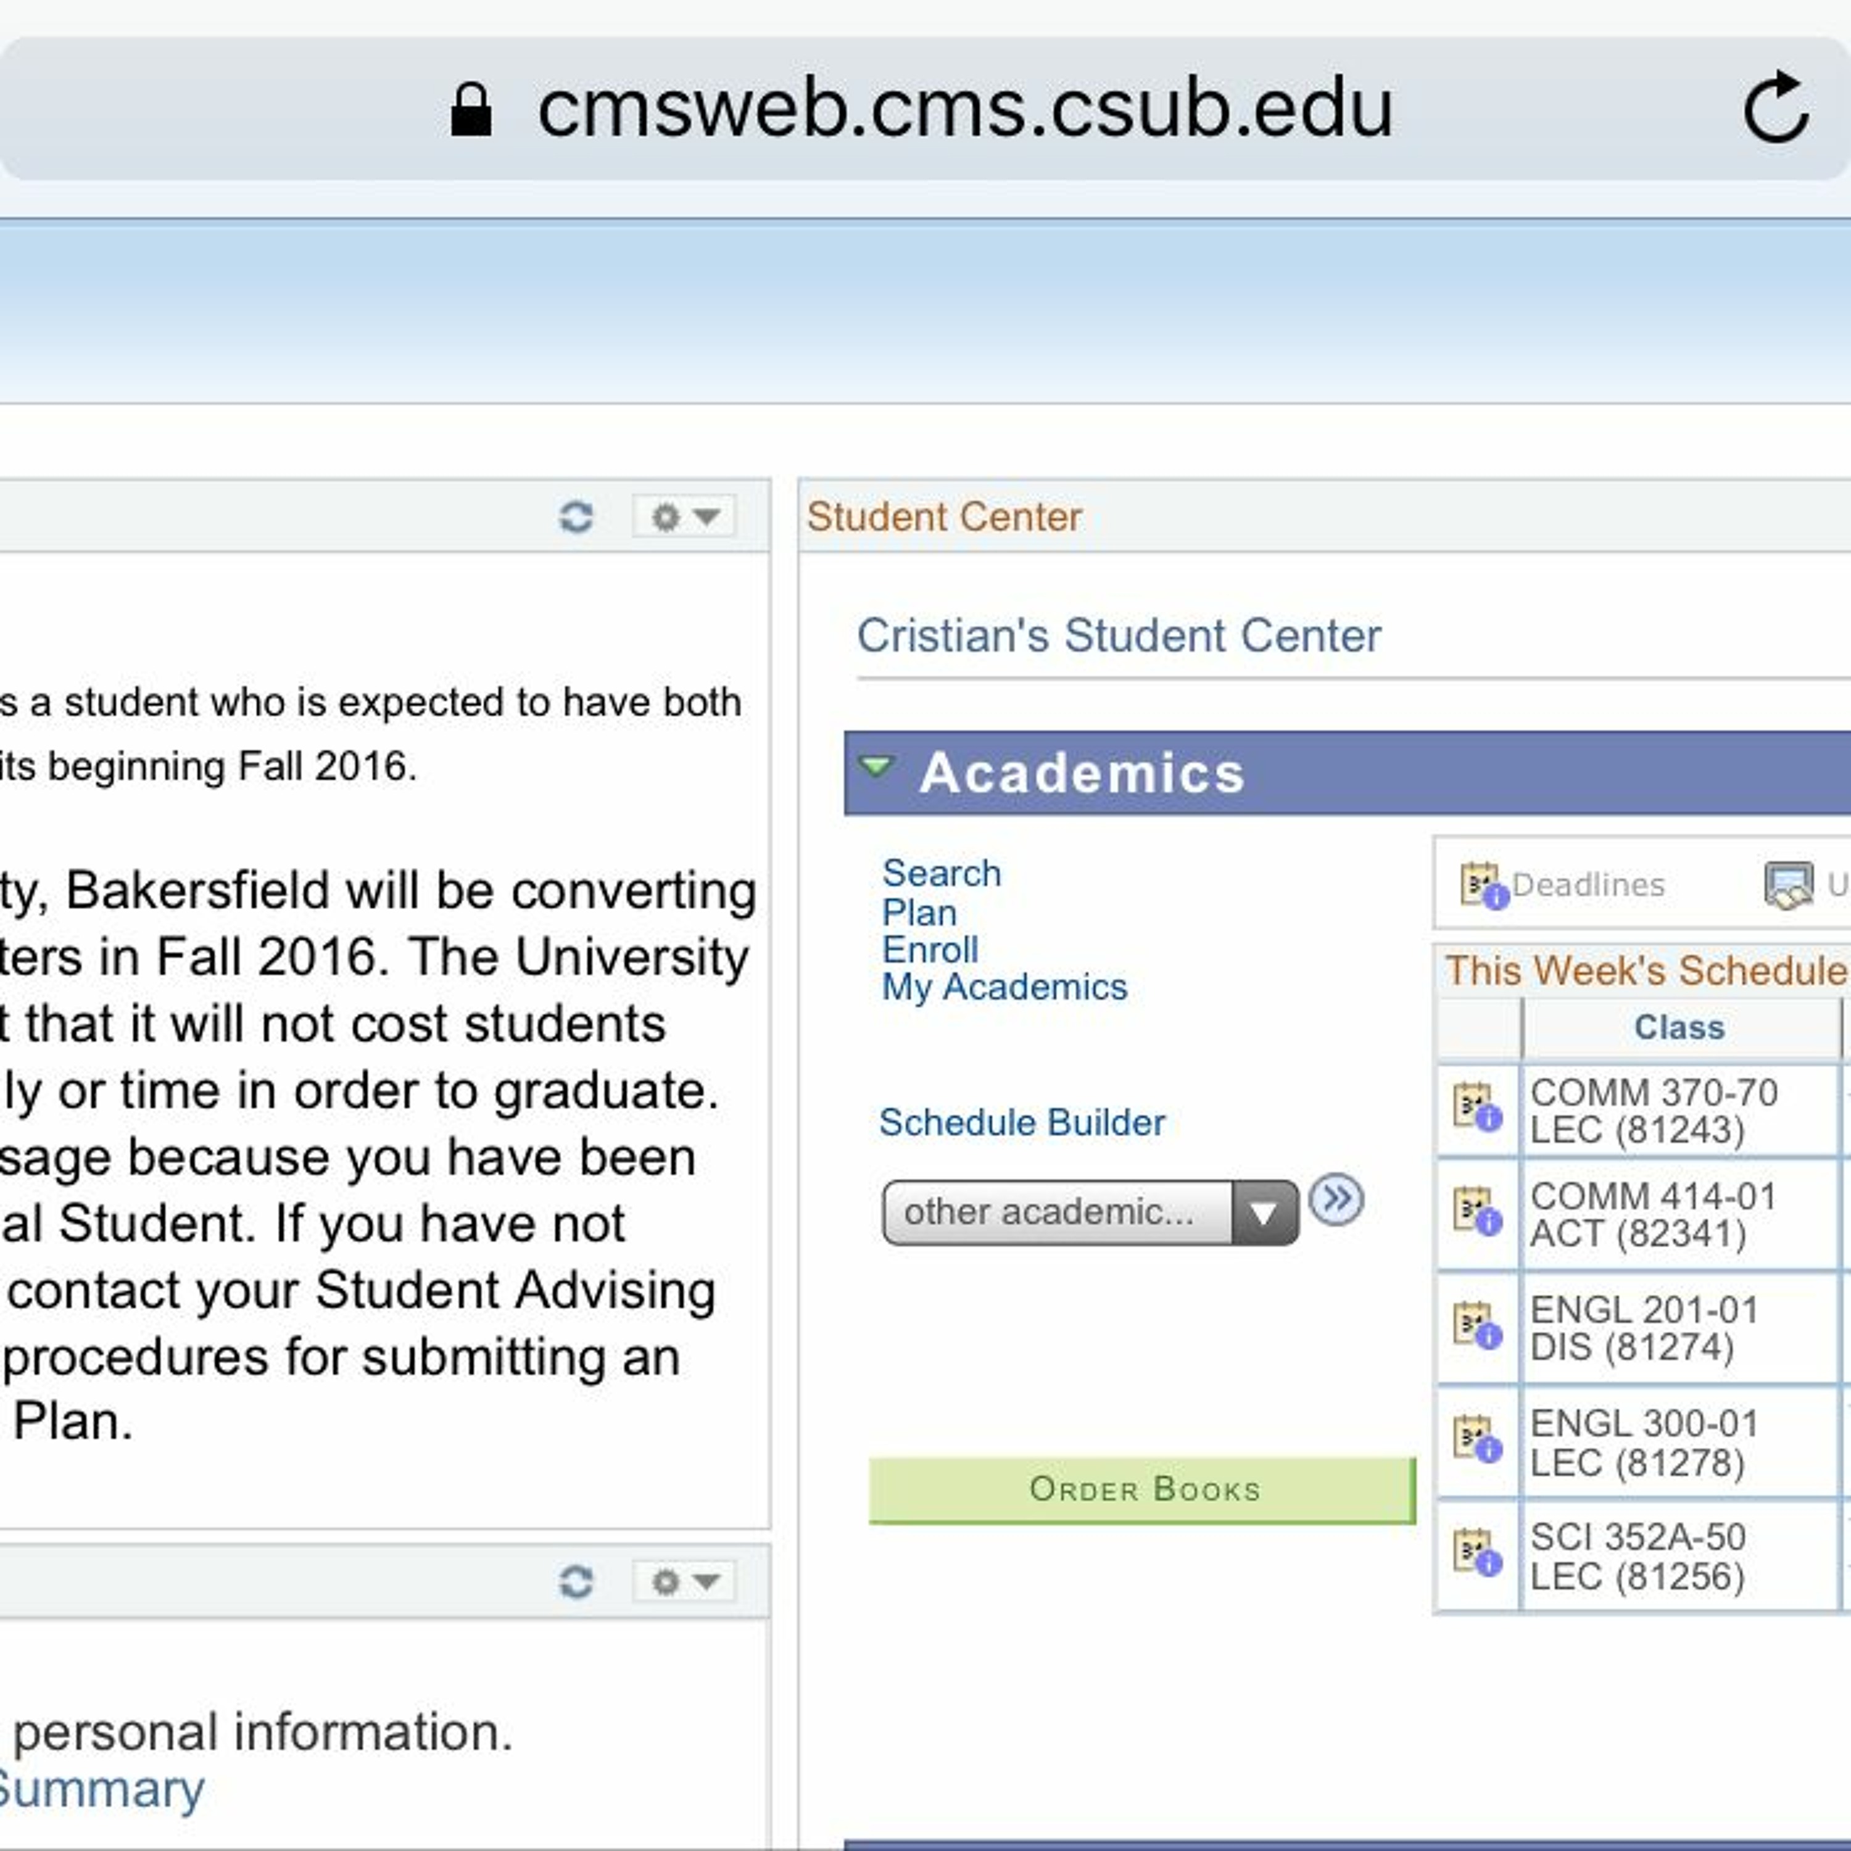The width and height of the screenshot is (1851, 1851).
Task: Refresh the upper left announcement pagelet
Action: point(576,516)
